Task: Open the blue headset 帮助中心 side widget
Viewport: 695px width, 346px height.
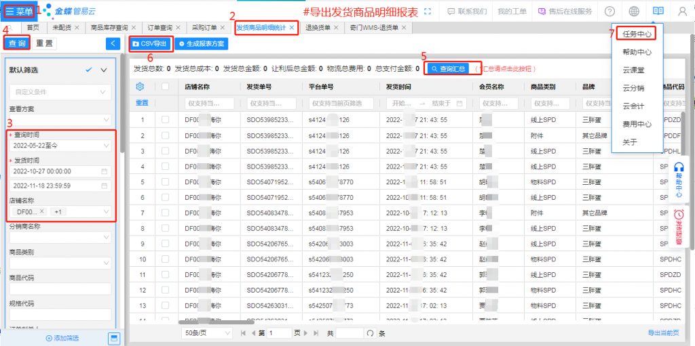Action: pos(679,179)
